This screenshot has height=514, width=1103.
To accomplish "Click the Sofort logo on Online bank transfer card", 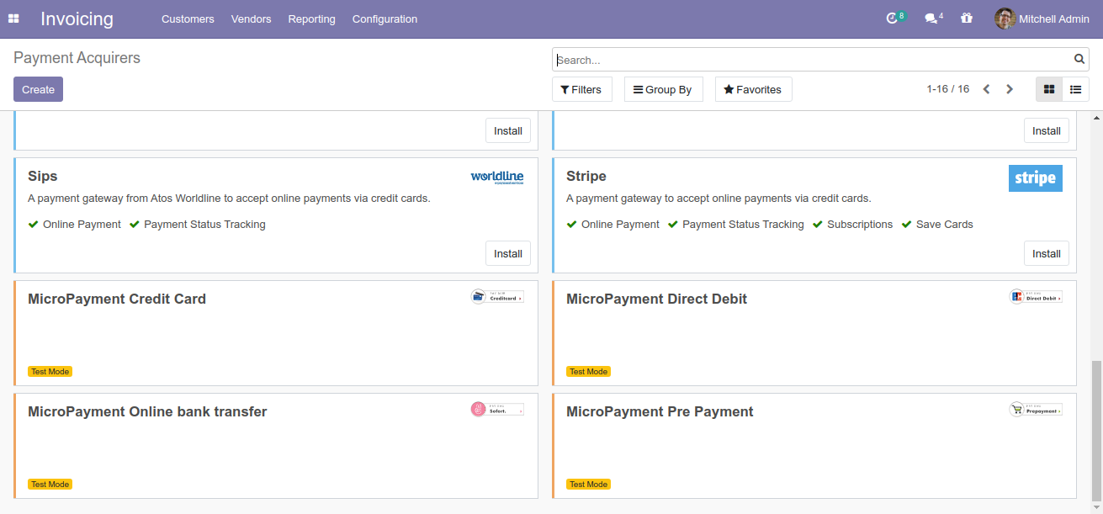I will tap(497, 409).
